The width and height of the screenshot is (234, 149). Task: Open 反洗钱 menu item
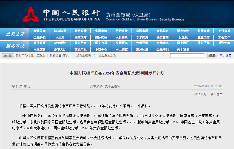tap(183, 37)
